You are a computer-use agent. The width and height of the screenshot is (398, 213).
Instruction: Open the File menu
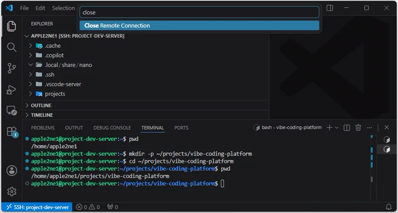click(x=24, y=8)
